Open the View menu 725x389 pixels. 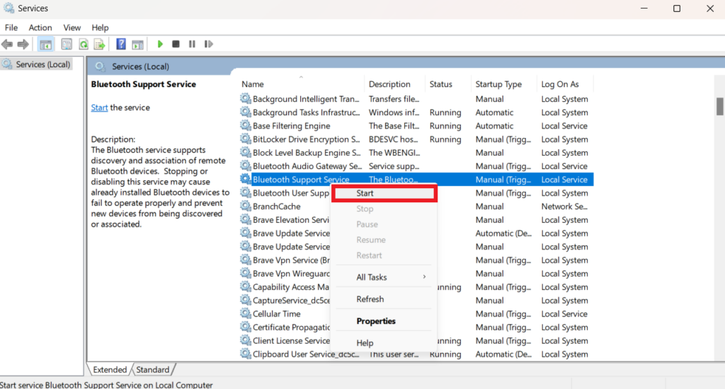[x=72, y=28]
